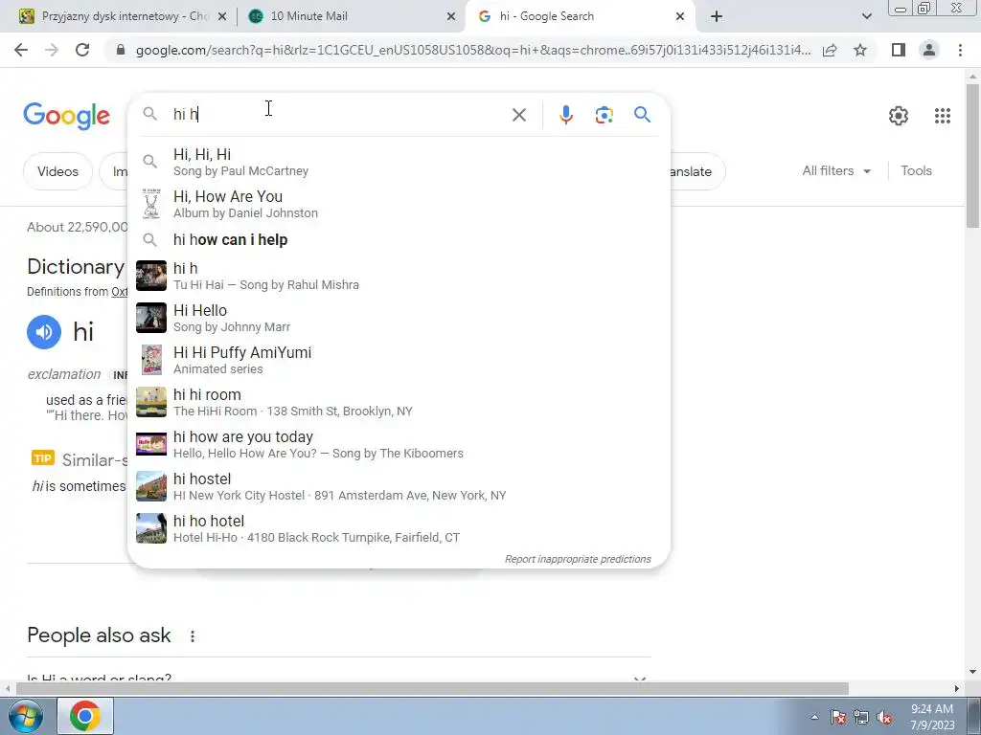Expand the All filters dropdown

coord(836,170)
